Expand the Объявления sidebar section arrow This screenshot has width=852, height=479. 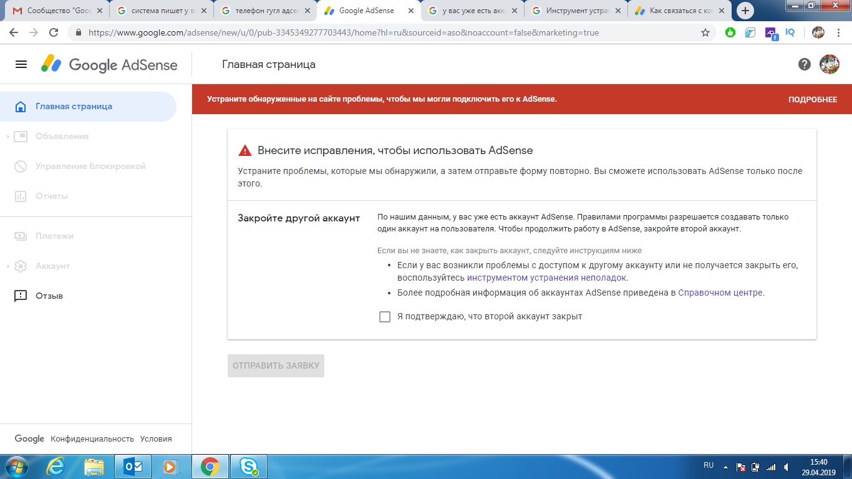point(7,136)
